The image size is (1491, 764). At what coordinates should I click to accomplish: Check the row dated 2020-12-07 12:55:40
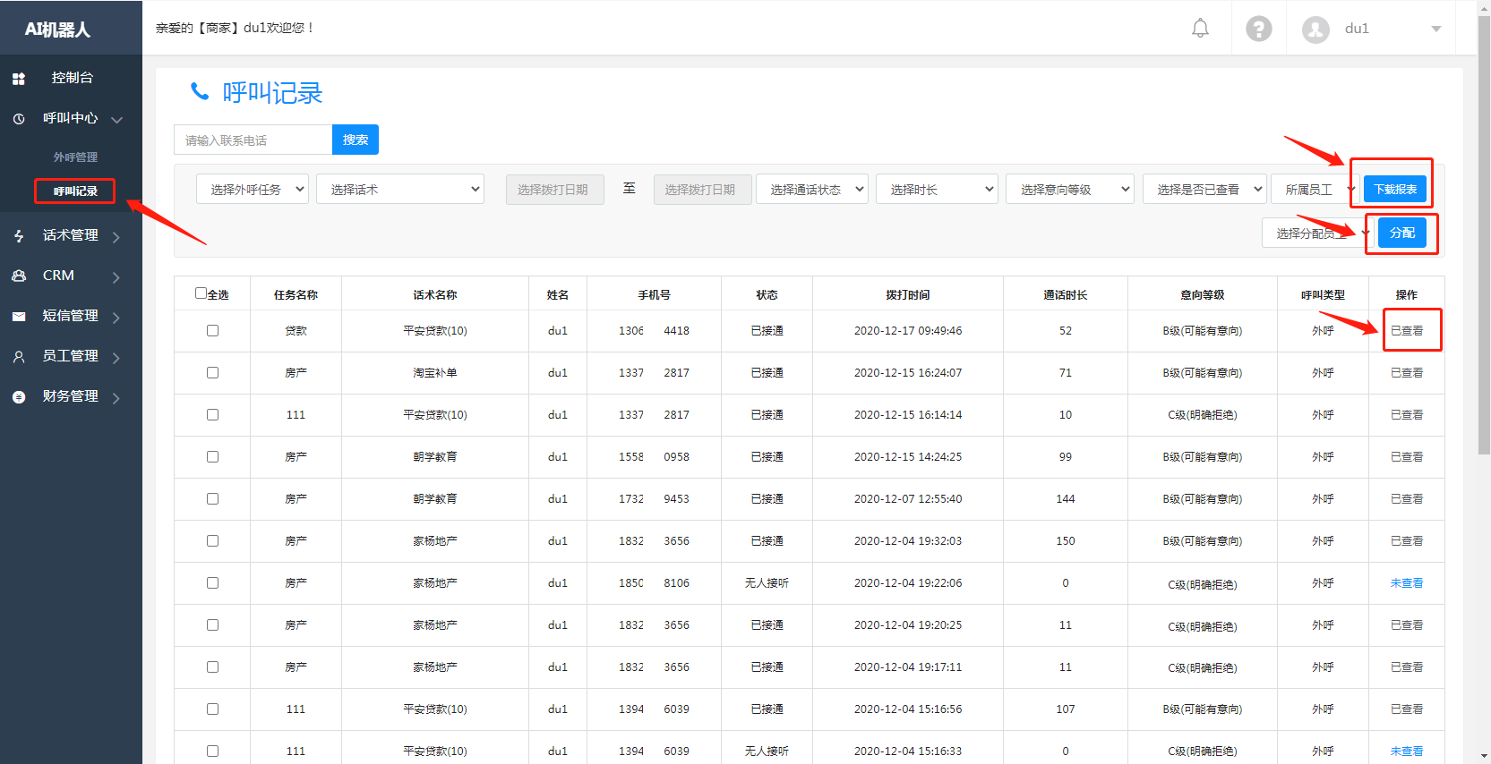(x=212, y=498)
